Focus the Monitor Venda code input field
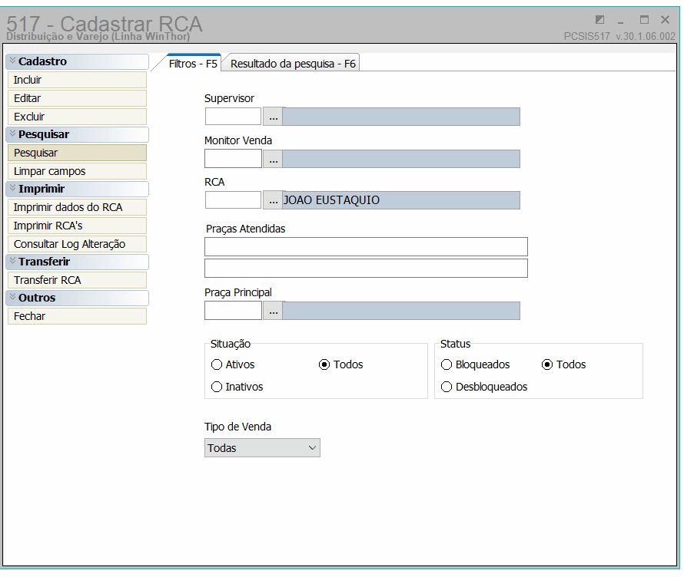684x577 pixels. 233,159
